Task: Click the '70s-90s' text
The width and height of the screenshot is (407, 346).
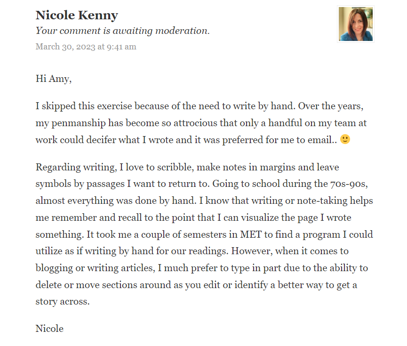Action: (x=349, y=184)
